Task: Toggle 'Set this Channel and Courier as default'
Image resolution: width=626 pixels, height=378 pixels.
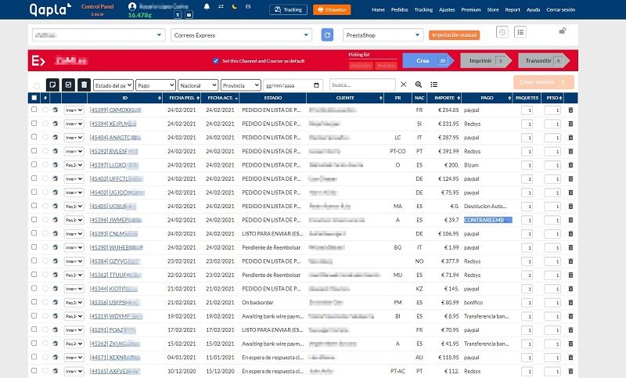Action: (x=216, y=61)
